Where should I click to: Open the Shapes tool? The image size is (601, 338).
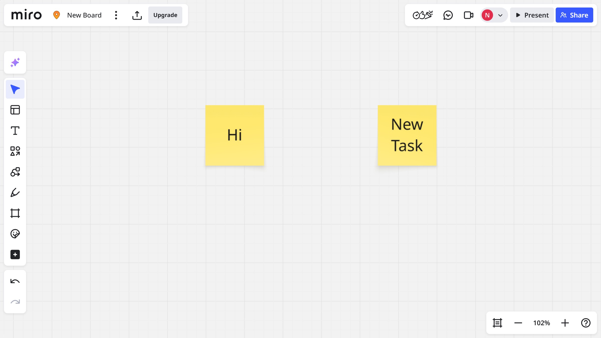(15, 151)
